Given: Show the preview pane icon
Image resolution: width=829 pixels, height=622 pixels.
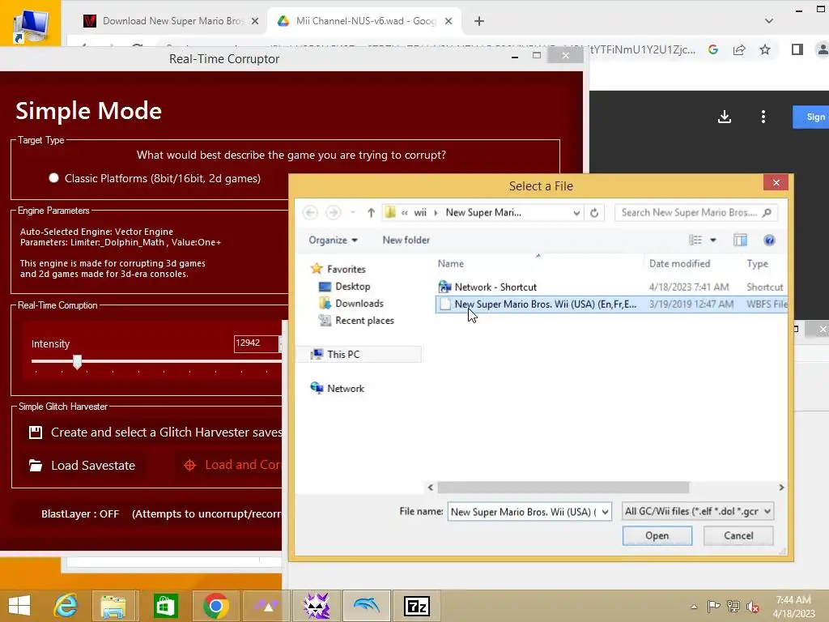Looking at the screenshot, I should 740,240.
